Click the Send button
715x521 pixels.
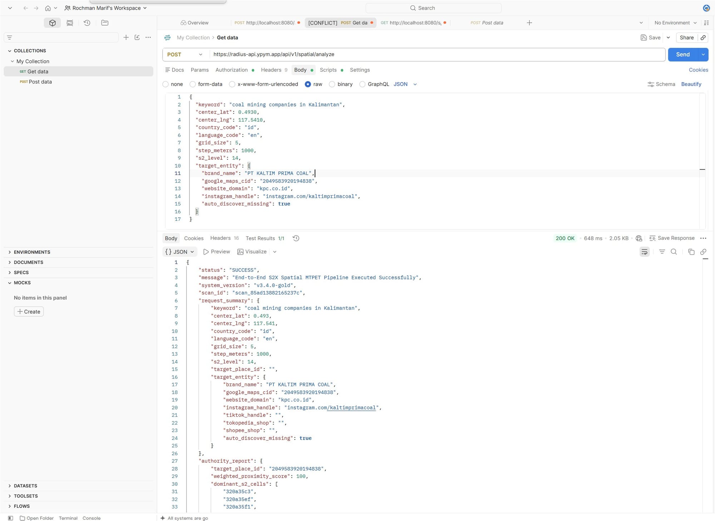pyautogui.click(x=683, y=55)
